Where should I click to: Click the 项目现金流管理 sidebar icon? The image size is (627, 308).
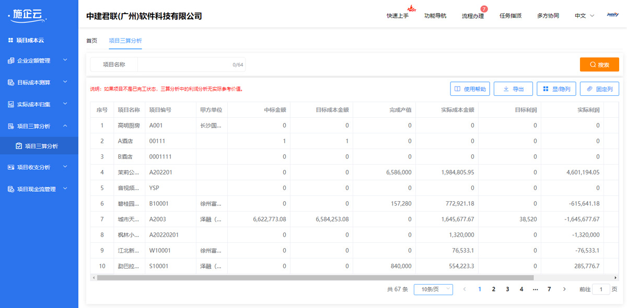pos(11,189)
